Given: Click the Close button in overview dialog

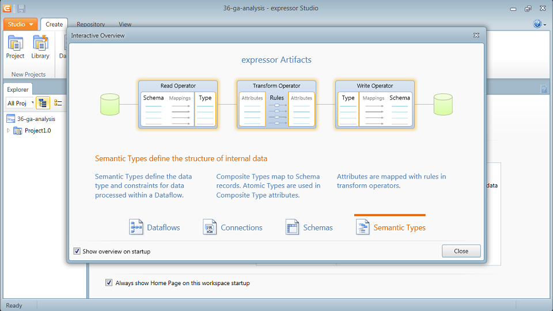Looking at the screenshot, I should point(461,251).
